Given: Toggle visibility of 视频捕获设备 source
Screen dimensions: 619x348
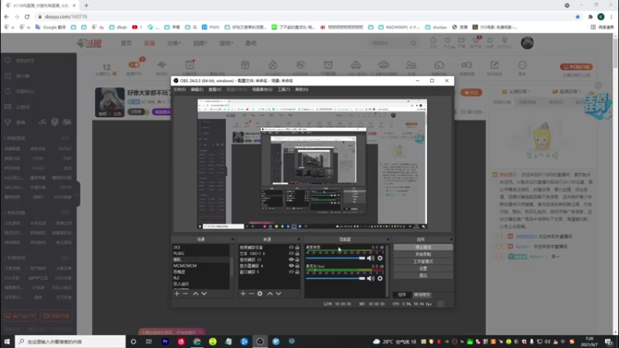Looking at the screenshot, I should pyautogui.click(x=292, y=247).
